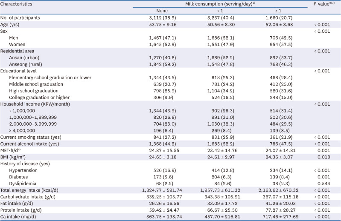Click the 'P-value' column header

[324, 4]
